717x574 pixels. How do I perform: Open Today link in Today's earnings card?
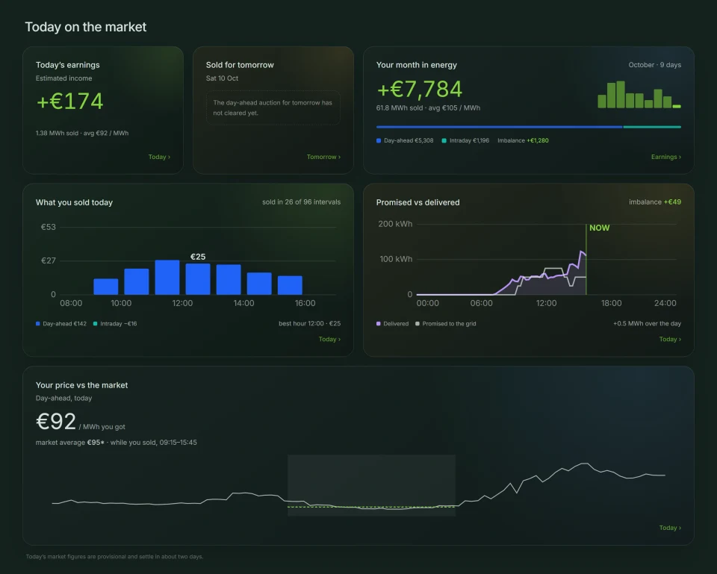tap(159, 157)
